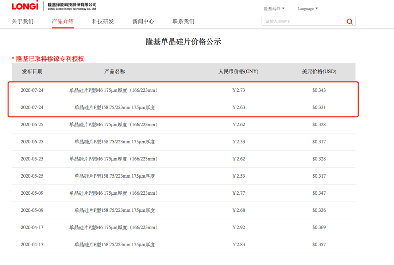The width and height of the screenshot is (394, 265).
Task: Click the 2020-05-09 date in the 158.75 row
Action: pos(32,210)
